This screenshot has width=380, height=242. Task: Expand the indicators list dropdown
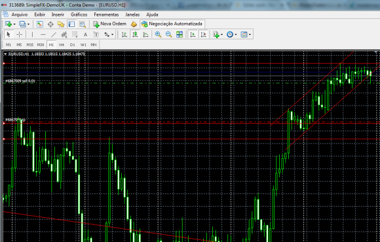[x=221, y=35]
